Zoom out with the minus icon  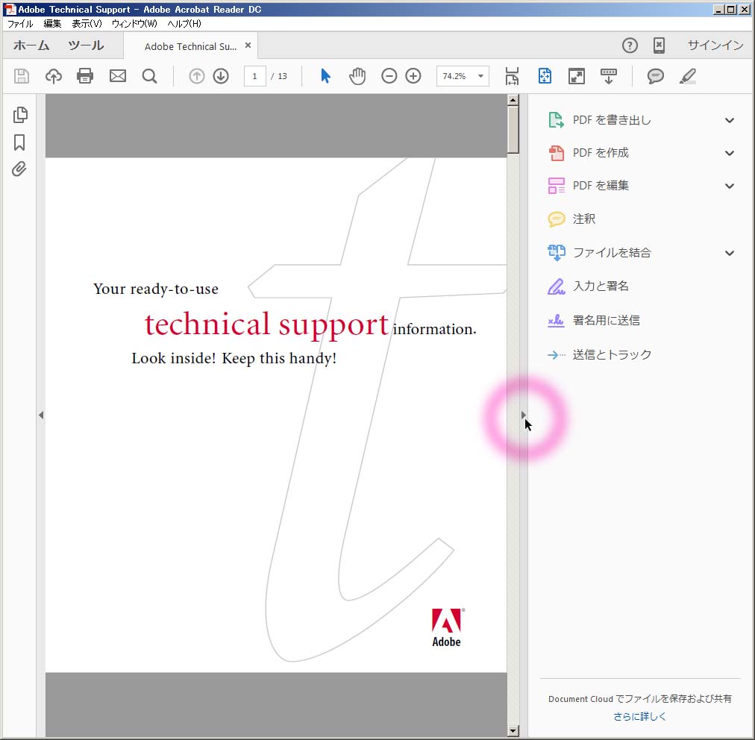click(x=389, y=76)
